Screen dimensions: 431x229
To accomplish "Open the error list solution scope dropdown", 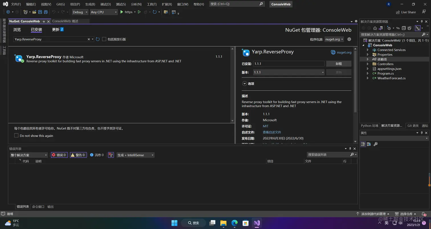I will tap(29, 155).
